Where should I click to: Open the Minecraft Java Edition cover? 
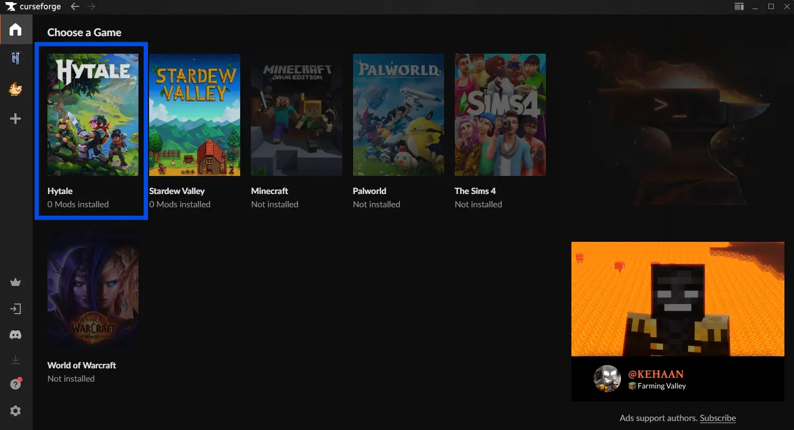tap(296, 115)
